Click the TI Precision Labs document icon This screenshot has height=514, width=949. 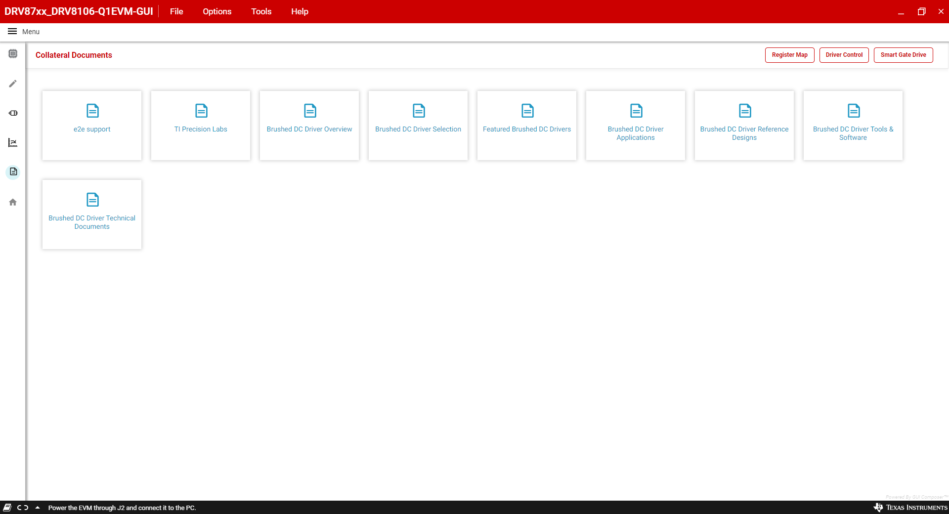pos(201,111)
